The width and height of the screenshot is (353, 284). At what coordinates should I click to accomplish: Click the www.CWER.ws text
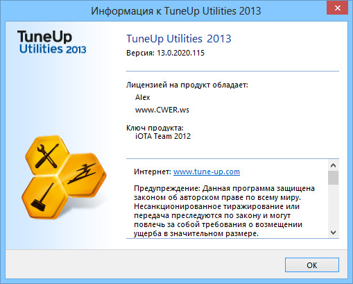click(x=162, y=110)
